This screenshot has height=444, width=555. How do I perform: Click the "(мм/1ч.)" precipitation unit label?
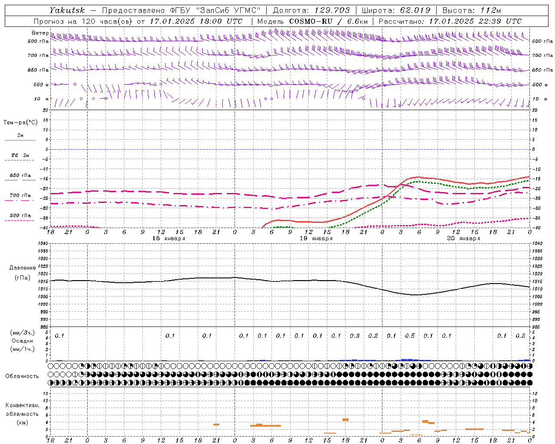23,349
